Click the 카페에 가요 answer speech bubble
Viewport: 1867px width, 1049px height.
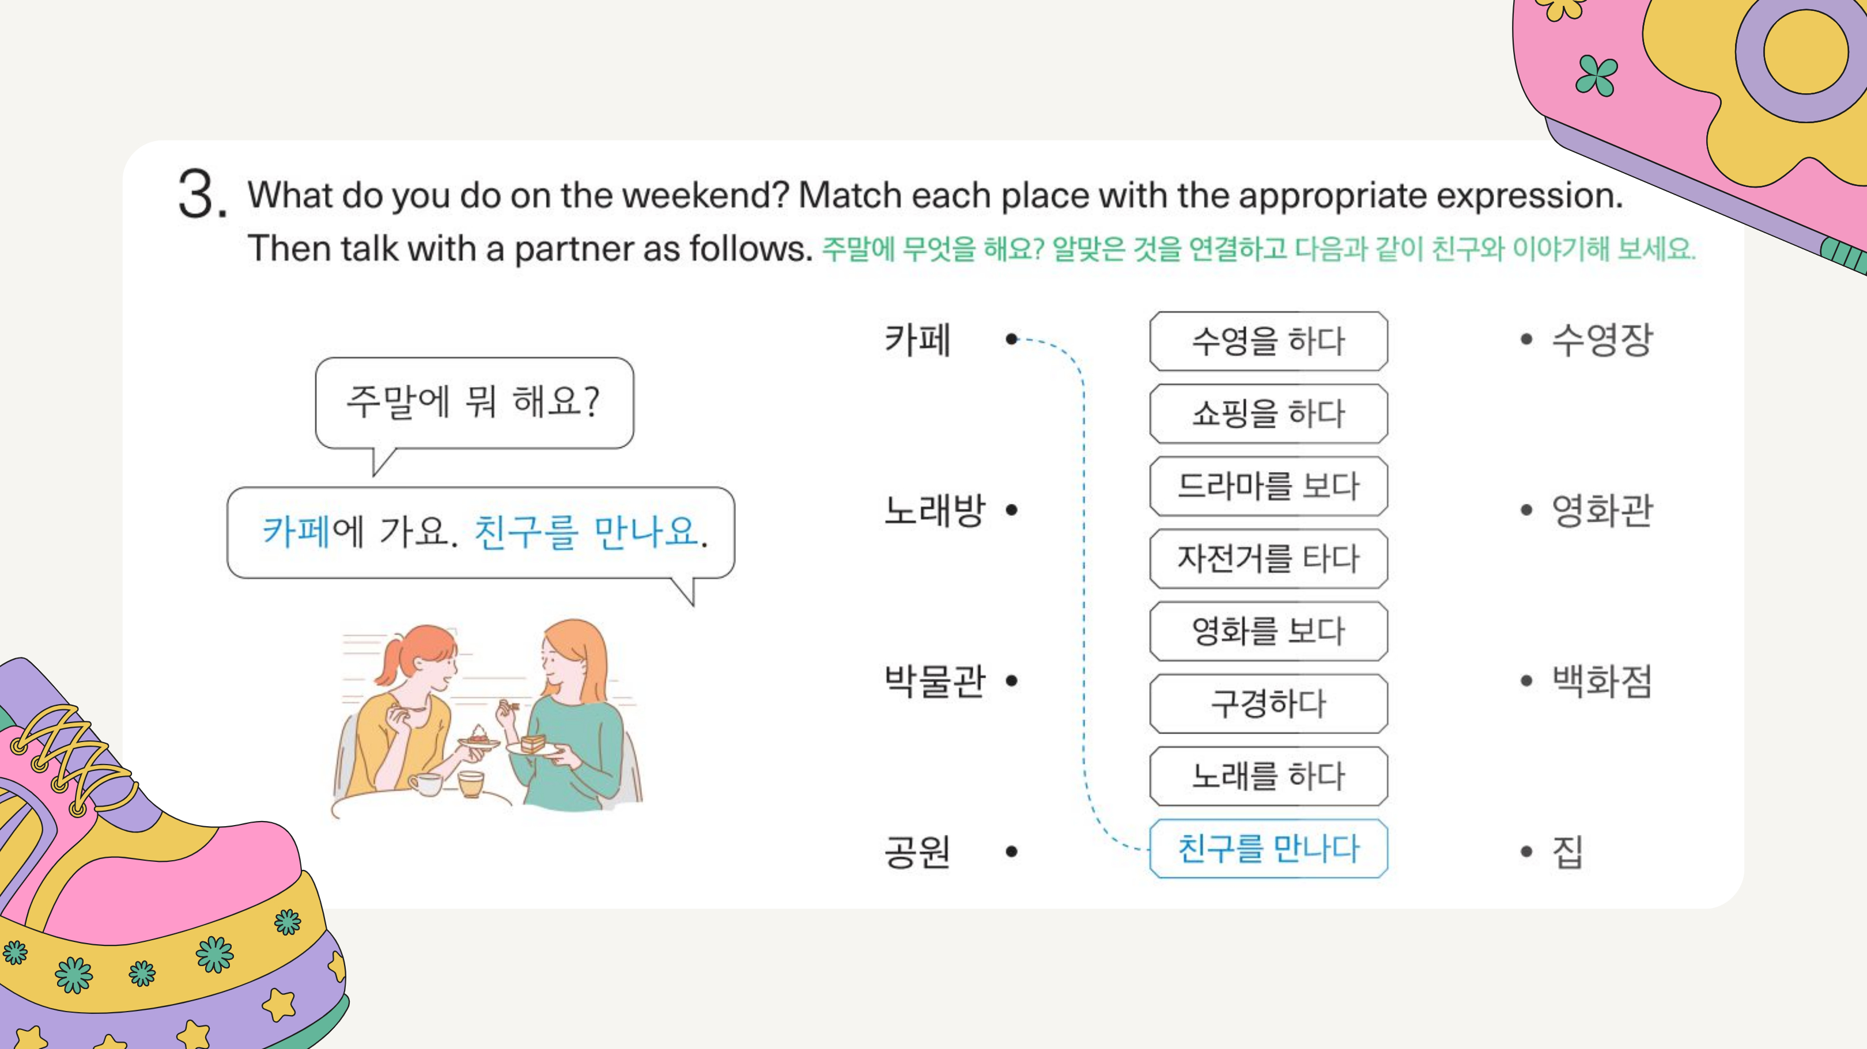tap(481, 532)
